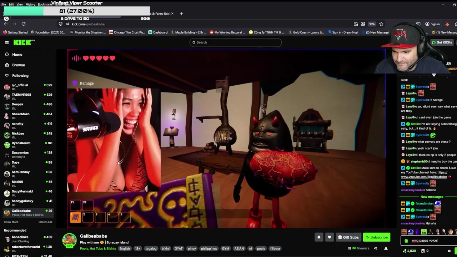The height and width of the screenshot is (257, 457).
Task: Toggle notification bell for Gailbeababe
Action: [x=319, y=237]
